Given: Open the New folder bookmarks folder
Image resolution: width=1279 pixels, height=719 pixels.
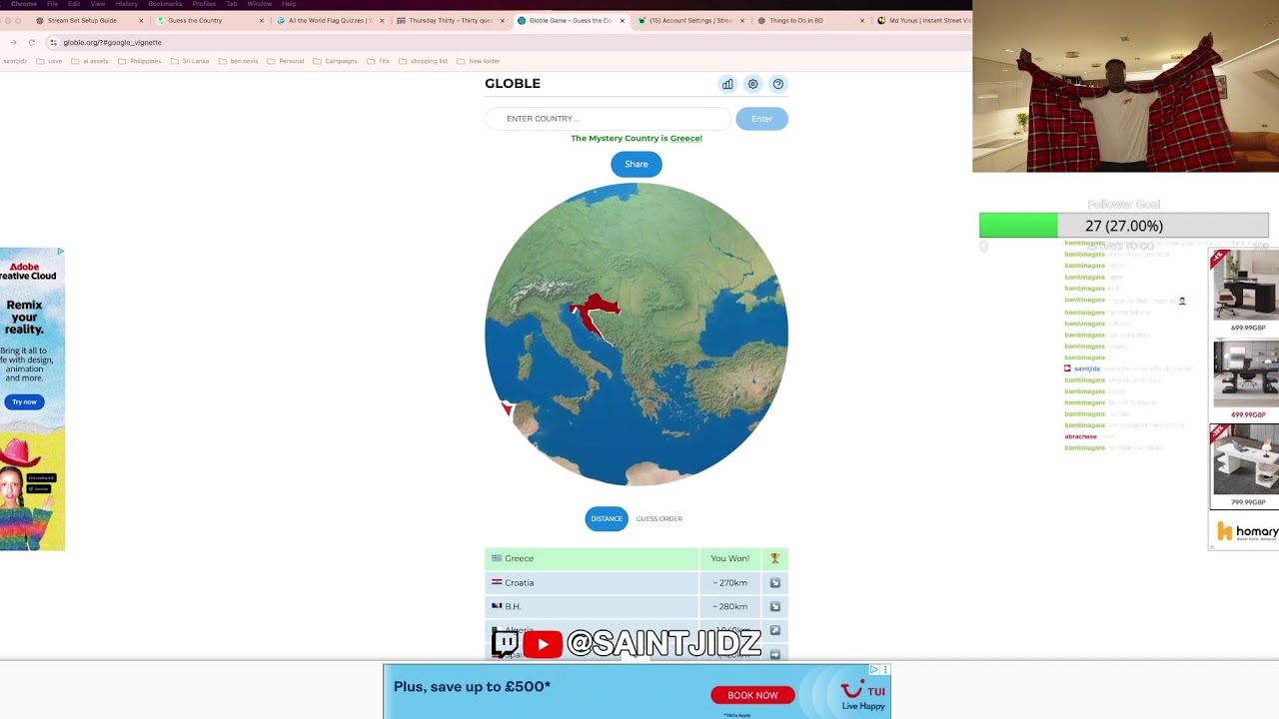Looking at the screenshot, I should coord(479,61).
